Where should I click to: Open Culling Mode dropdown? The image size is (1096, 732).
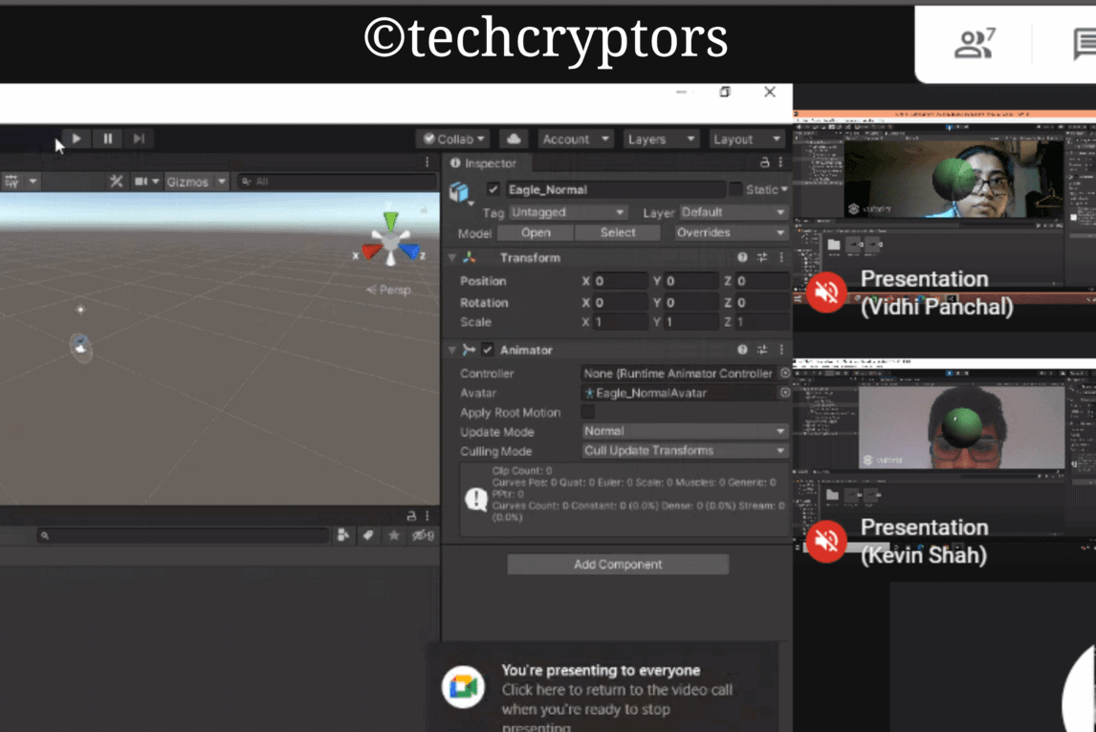point(685,450)
